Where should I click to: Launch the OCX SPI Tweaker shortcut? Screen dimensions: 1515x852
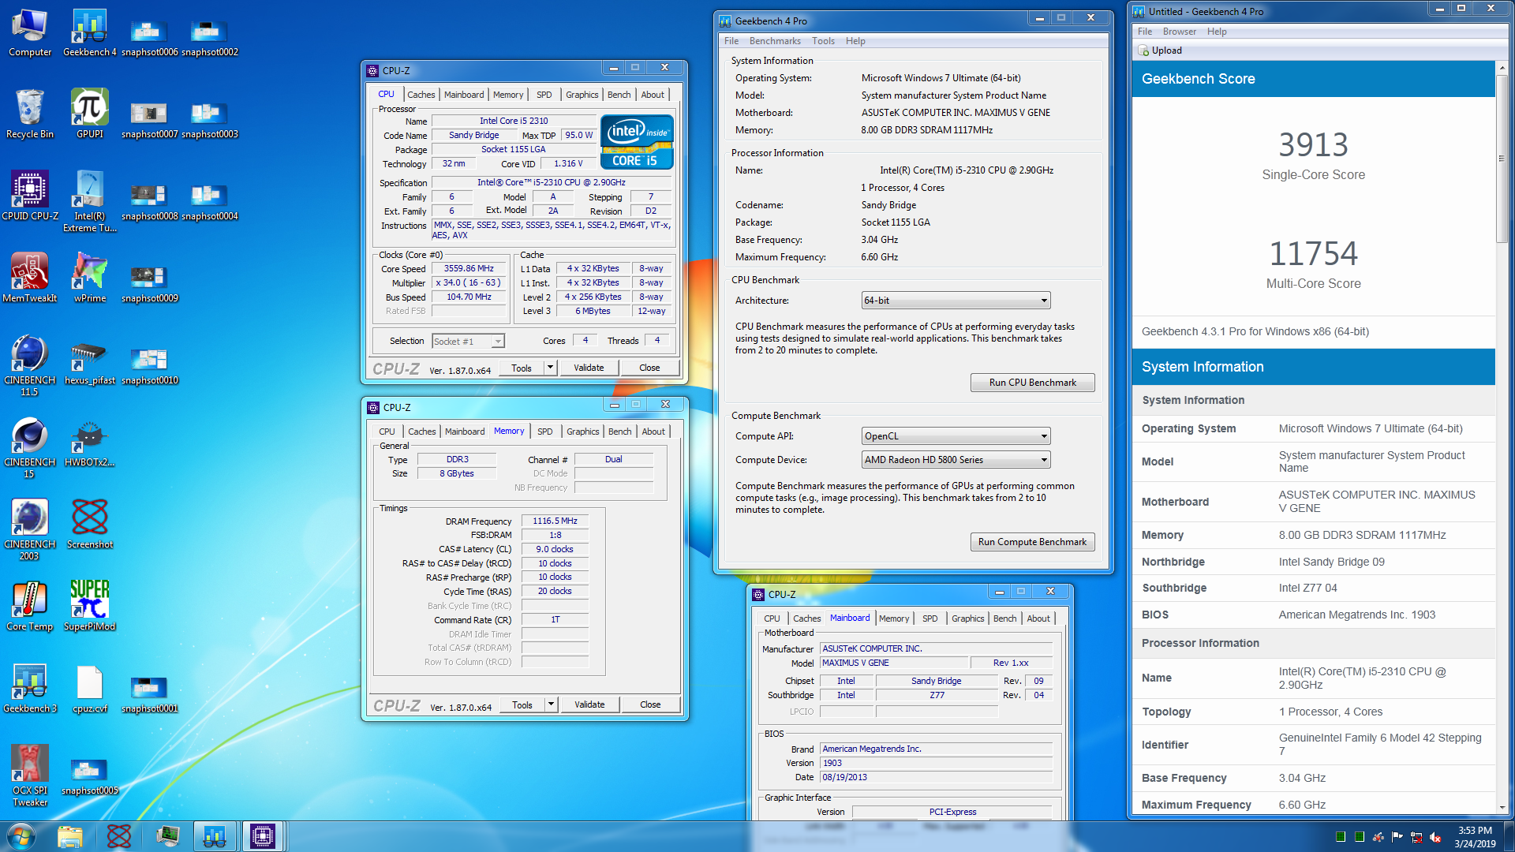point(30,775)
